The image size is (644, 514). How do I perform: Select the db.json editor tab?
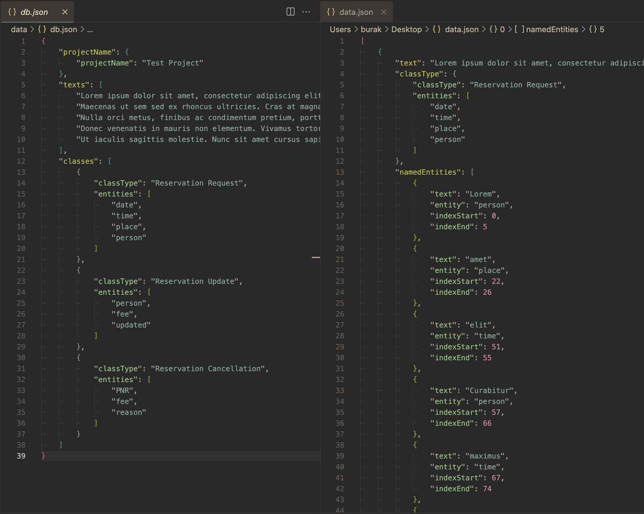(37, 12)
